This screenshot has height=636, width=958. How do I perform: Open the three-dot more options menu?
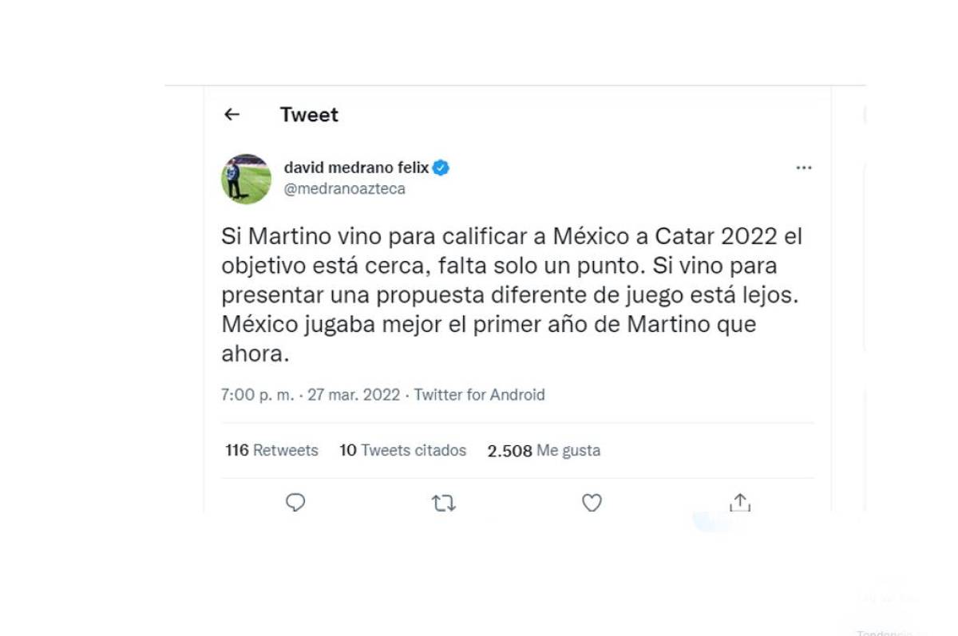[x=804, y=168]
